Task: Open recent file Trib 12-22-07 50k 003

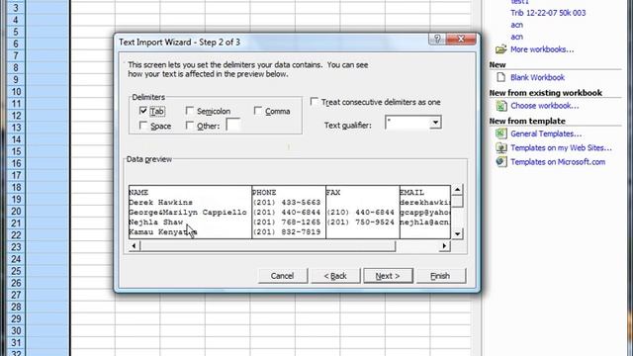Action: click(x=548, y=13)
